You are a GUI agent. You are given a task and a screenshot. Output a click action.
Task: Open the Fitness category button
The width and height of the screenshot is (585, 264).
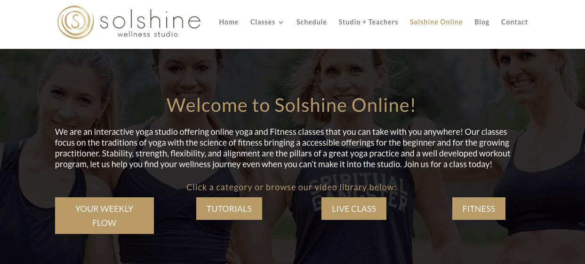479,209
